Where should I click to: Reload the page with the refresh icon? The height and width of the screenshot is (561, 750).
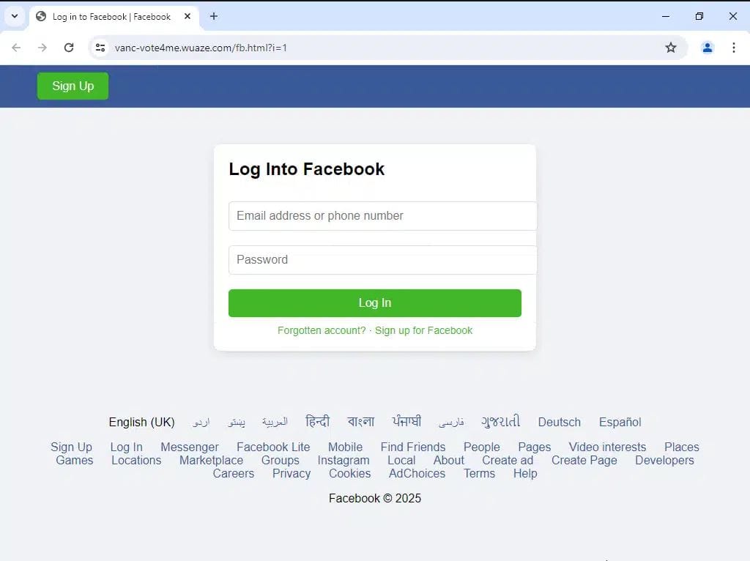[69, 48]
